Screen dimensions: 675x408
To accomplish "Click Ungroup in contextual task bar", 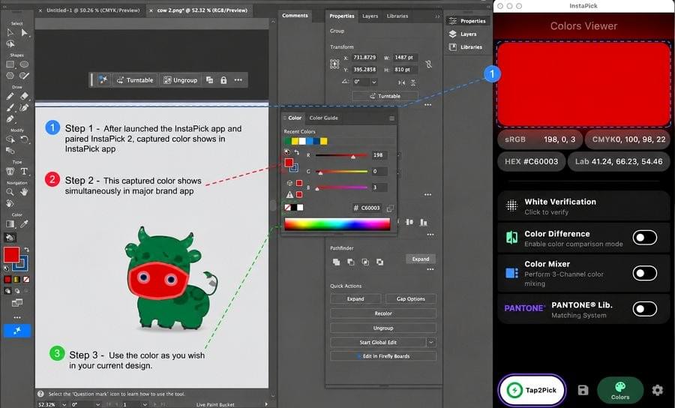I will (180, 80).
